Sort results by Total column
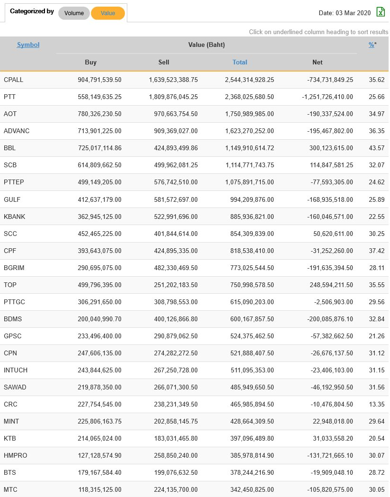 240,62
